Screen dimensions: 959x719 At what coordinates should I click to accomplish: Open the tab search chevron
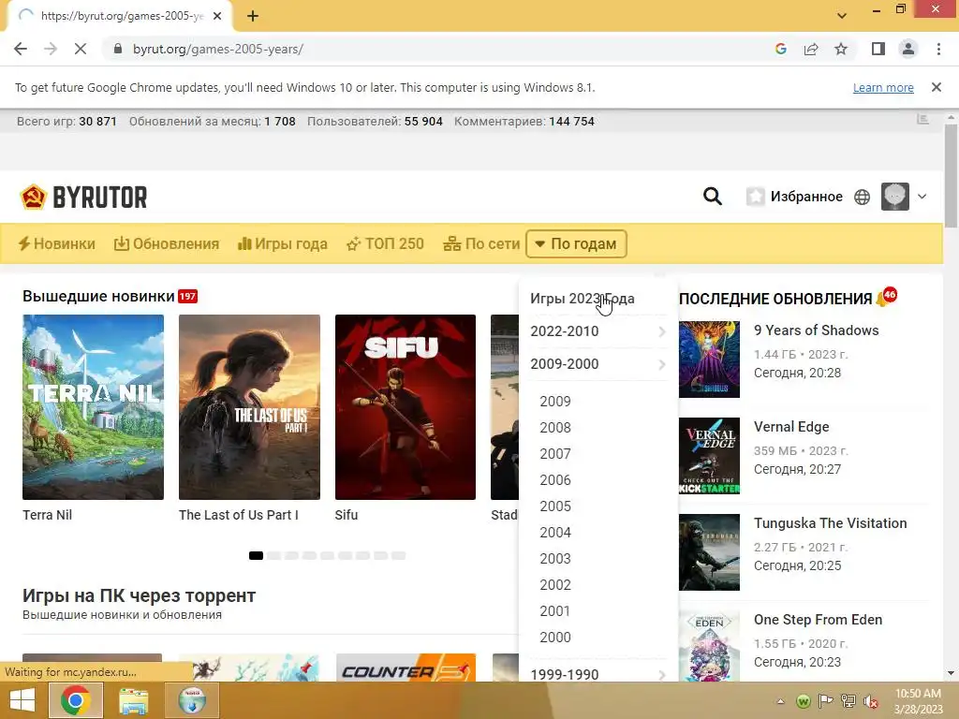click(842, 16)
